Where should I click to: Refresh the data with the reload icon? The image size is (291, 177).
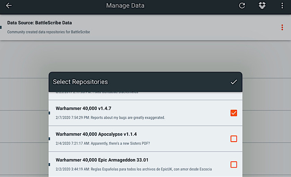click(x=242, y=5)
